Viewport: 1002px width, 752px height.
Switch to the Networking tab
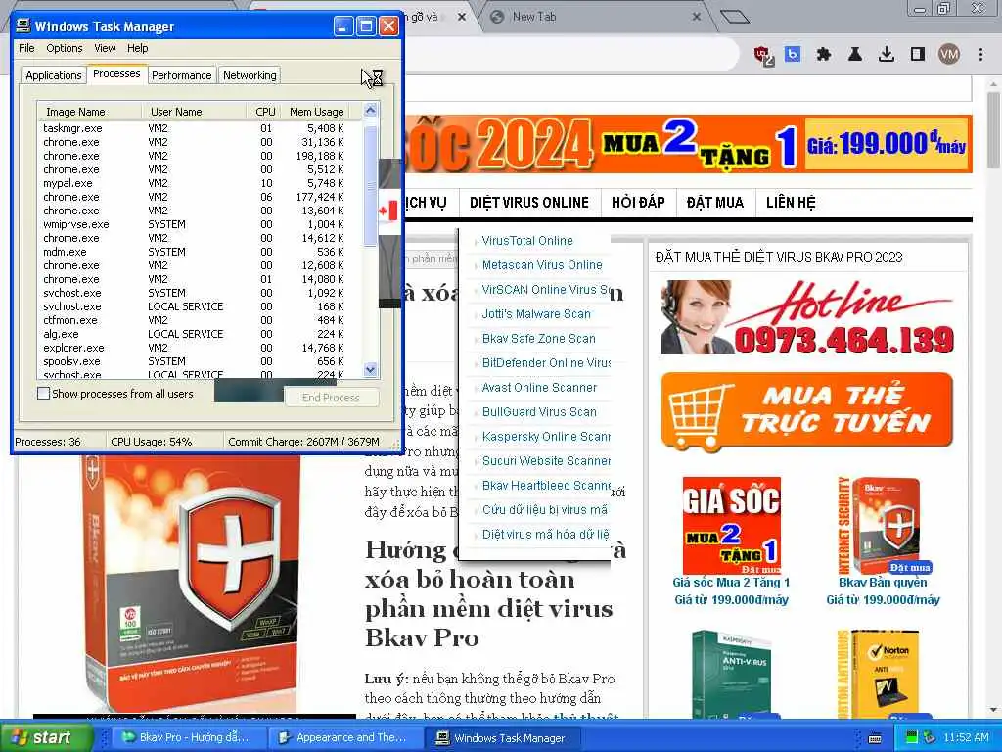click(250, 75)
